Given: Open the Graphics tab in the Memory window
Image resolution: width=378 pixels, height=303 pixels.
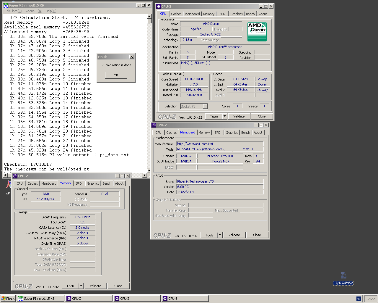Looking at the screenshot, I should 93,183.
